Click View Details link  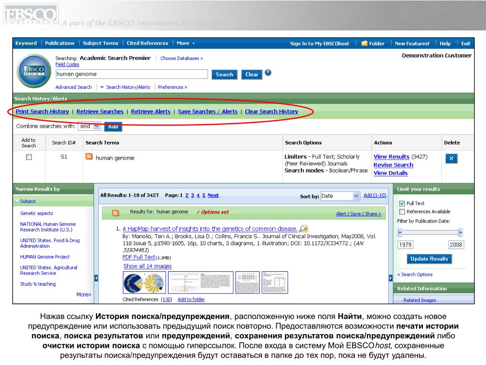coord(391,173)
